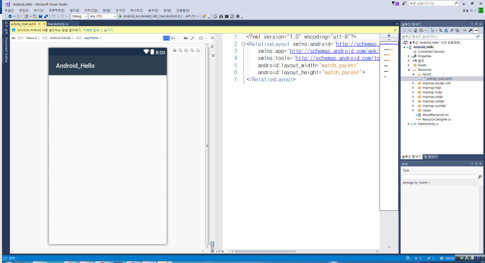The width and height of the screenshot is (485, 263).
Task: Click the Android SDK manager icon
Action: coord(221,17)
